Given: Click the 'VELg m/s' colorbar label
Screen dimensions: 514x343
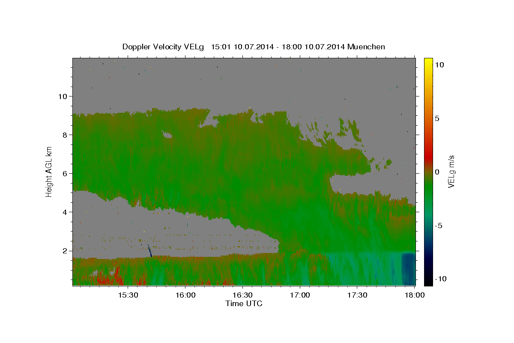Looking at the screenshot, I should point(451,172).
